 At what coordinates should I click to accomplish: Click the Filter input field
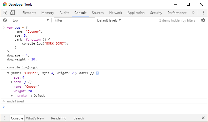[x=74, y=20]
